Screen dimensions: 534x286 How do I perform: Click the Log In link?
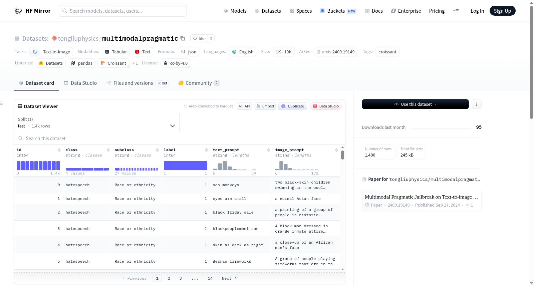[477, 11]
